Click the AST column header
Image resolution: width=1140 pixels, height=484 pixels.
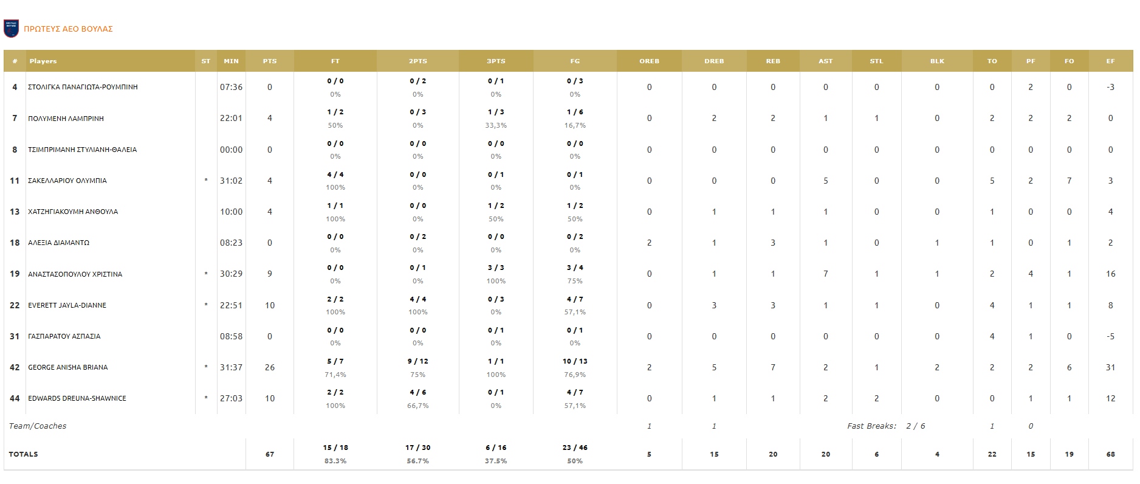point(825,61)
